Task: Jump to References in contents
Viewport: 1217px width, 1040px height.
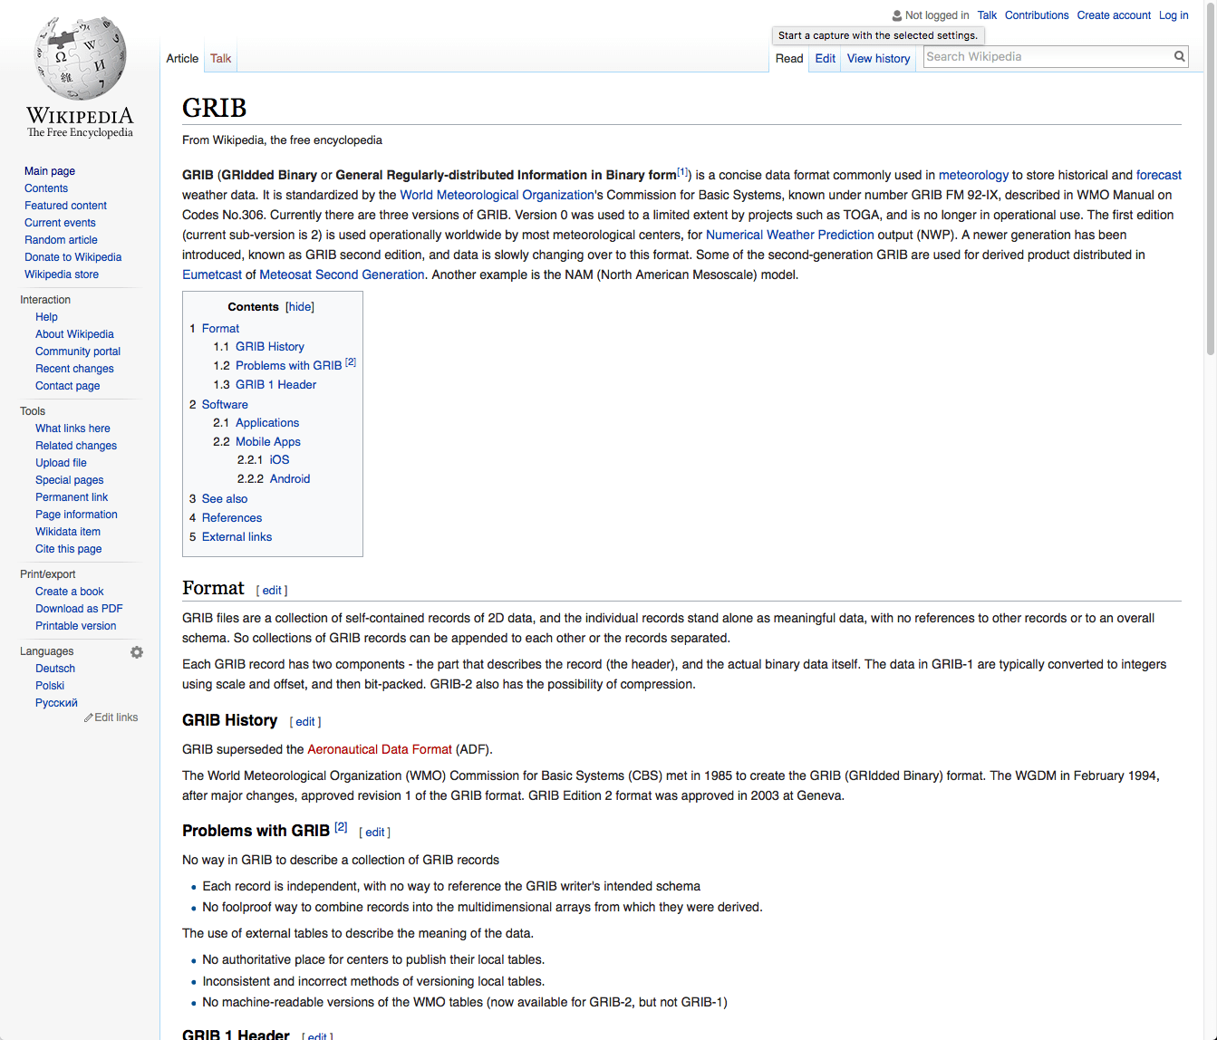Action: point(232,518)
